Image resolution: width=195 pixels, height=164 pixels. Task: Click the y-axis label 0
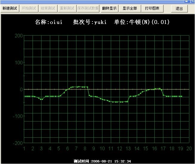point(22,89)
